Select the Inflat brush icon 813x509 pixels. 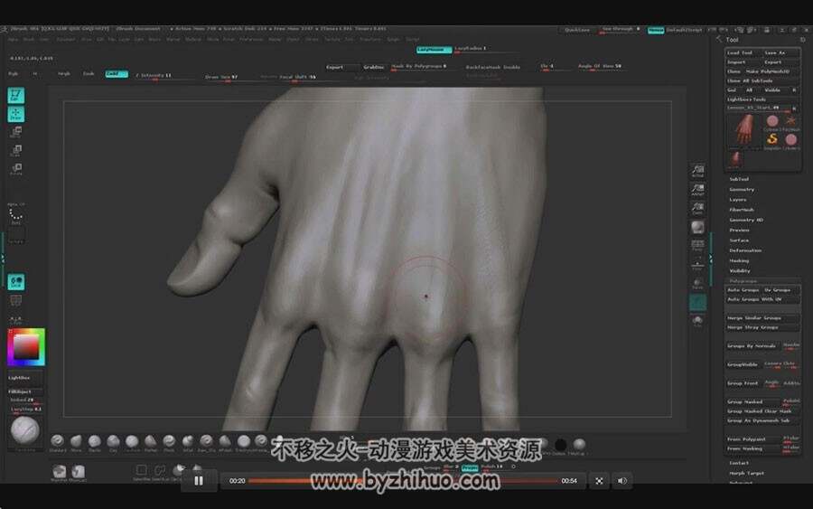188,441
